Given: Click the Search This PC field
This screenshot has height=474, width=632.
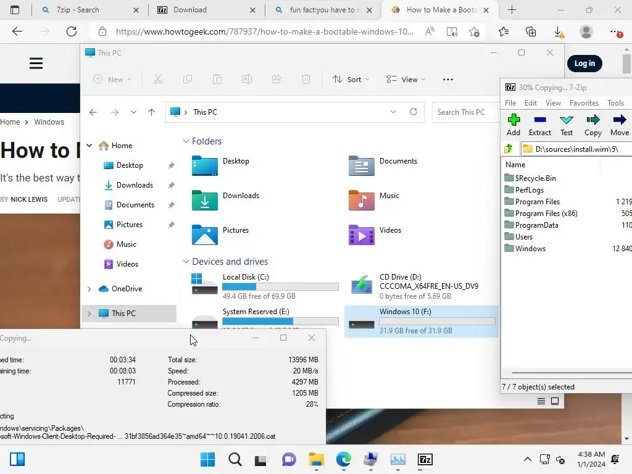Looking at the screenshot, I should tap(465, 112).
